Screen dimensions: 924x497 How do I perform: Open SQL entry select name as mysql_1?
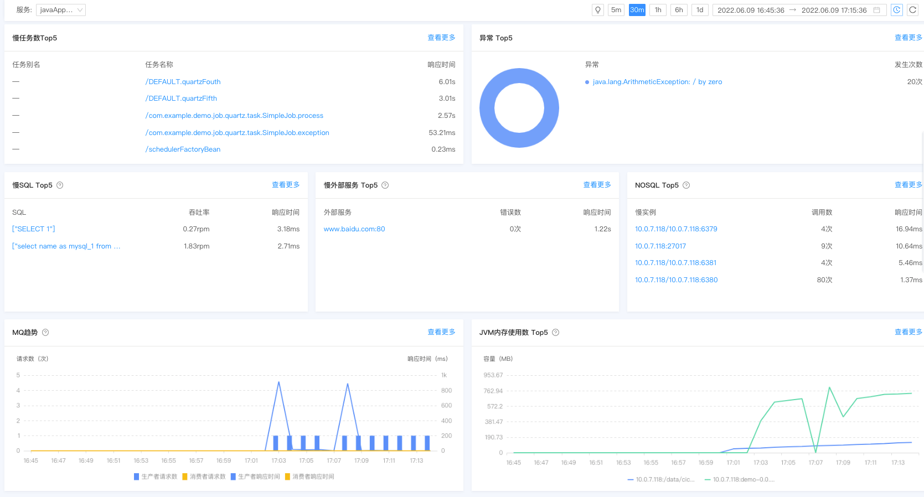coord(66,246)
